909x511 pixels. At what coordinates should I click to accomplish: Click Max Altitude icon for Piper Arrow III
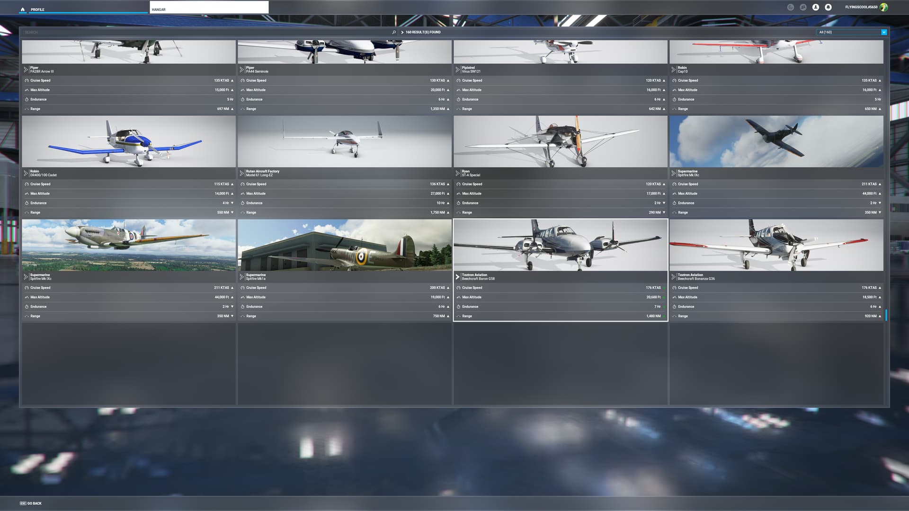tap(27, 90)
